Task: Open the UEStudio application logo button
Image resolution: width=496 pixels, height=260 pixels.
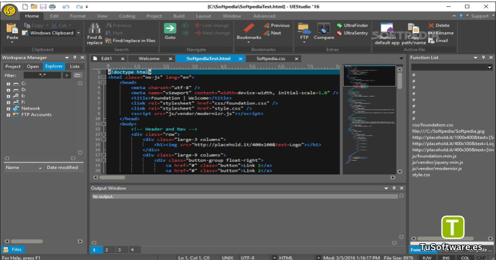Action: click(x=9, y=10)
